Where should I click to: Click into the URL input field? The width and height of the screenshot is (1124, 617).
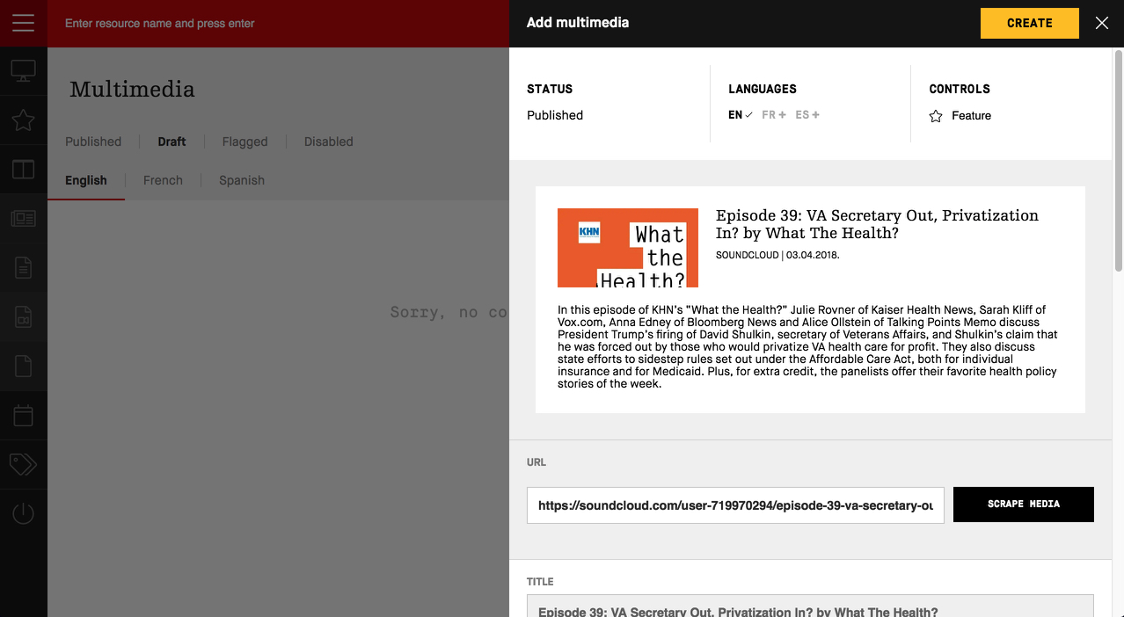pyautogui.click(x=735, y=505)
